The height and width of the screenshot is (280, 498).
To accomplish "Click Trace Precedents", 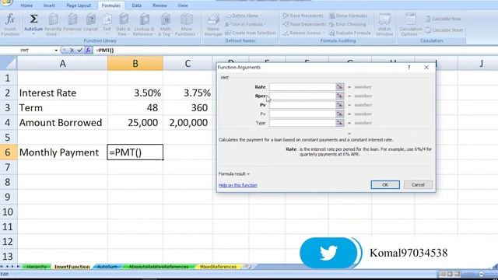I will (303, 16).
